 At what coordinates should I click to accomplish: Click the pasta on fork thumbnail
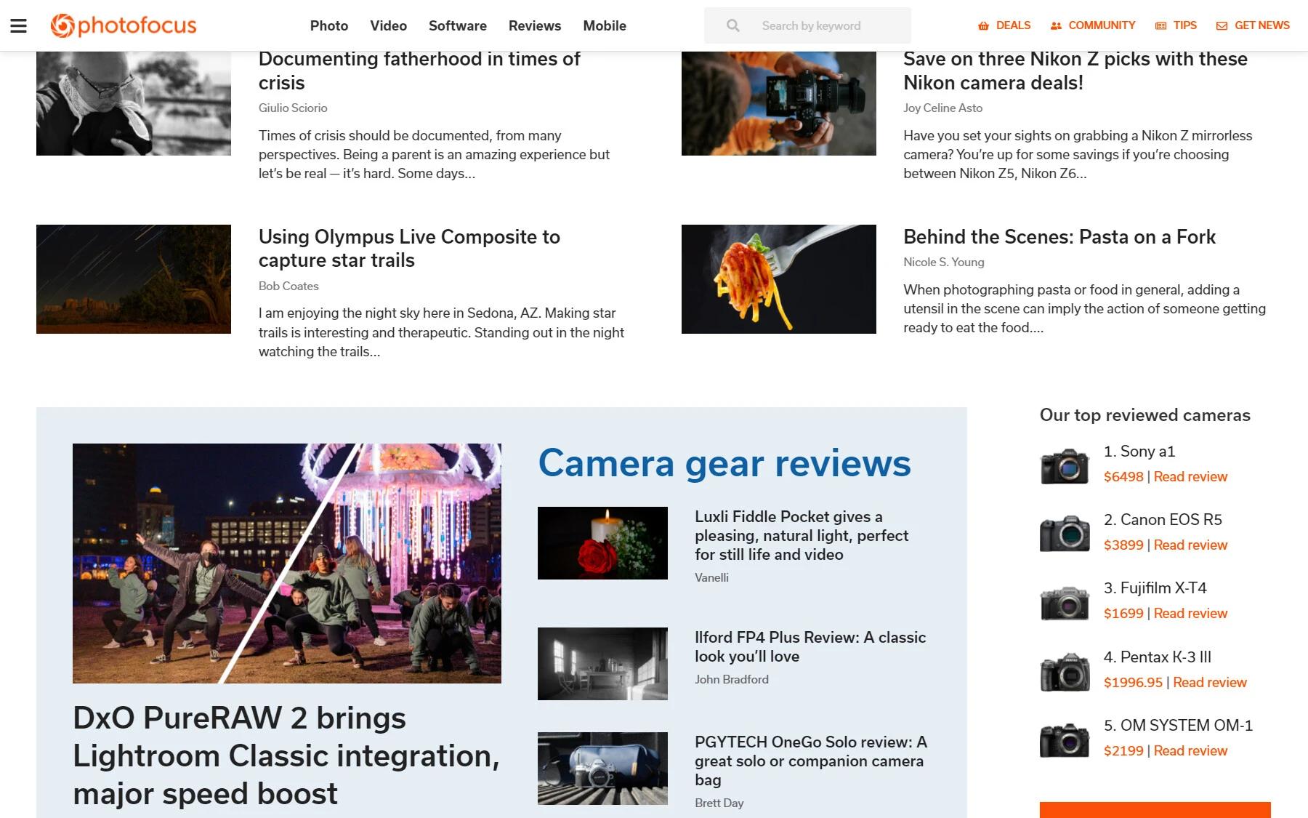(779, 279)
